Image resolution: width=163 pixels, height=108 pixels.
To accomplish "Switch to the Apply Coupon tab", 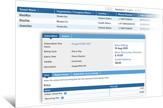I will (x=61, y=75).
